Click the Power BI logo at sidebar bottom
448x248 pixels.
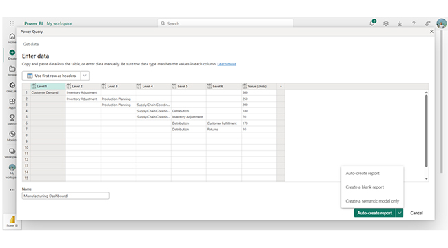[12, 220]
